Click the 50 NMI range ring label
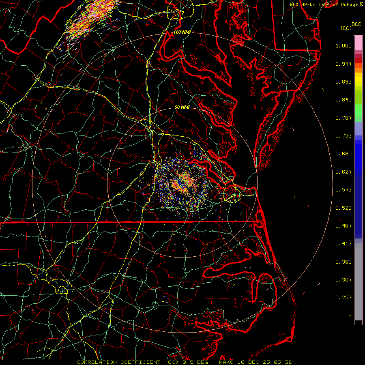This screenshot has height=365, width=365. [182, 107]
